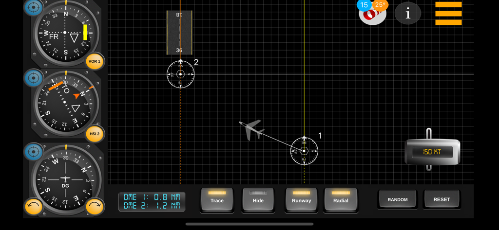Click the VOR 1 yellow mode button
Viewport: 499px width, 230px height.
(x=95, y=61)
